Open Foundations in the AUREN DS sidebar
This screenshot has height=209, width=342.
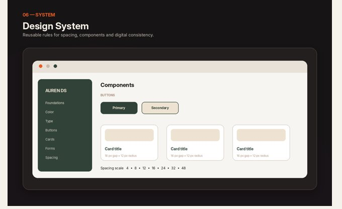55,103
